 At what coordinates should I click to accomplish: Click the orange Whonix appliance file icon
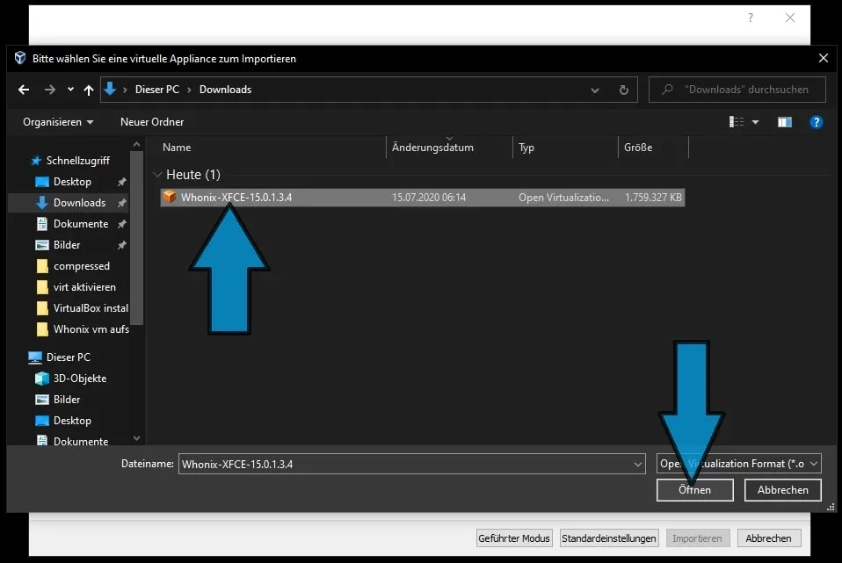170,197
